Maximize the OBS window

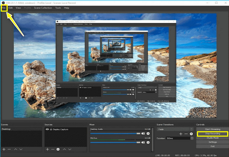tap(216, 3)
